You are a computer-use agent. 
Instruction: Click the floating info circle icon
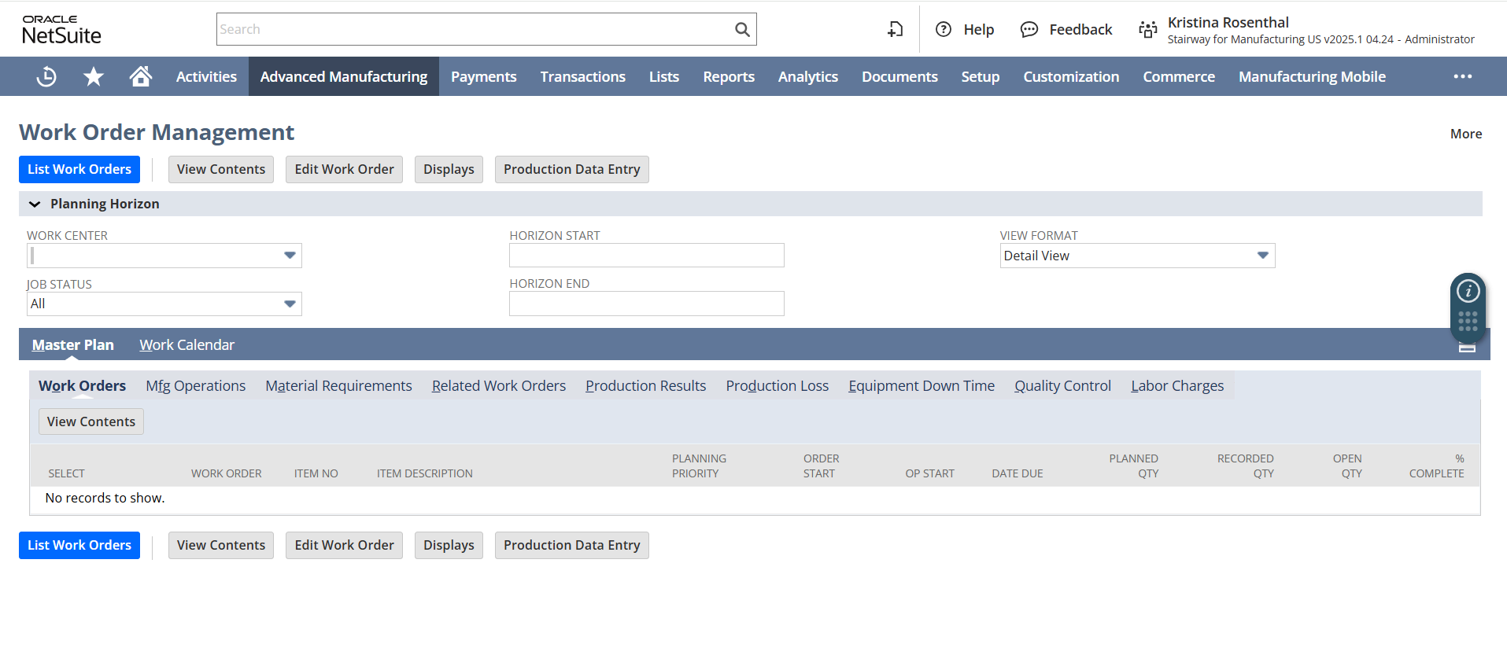1468,291
